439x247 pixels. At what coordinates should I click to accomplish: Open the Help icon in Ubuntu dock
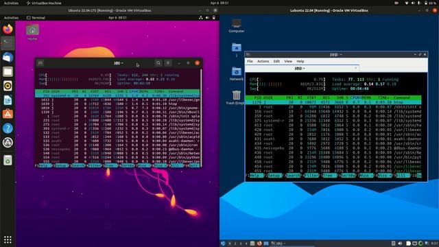[x=8, y=128]
